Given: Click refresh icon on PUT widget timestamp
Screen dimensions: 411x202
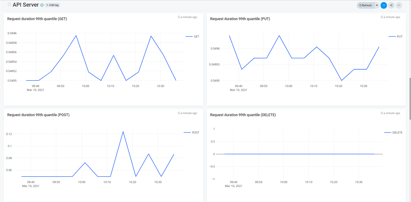Looking at the screenshot, I should [x=382, y=17].
